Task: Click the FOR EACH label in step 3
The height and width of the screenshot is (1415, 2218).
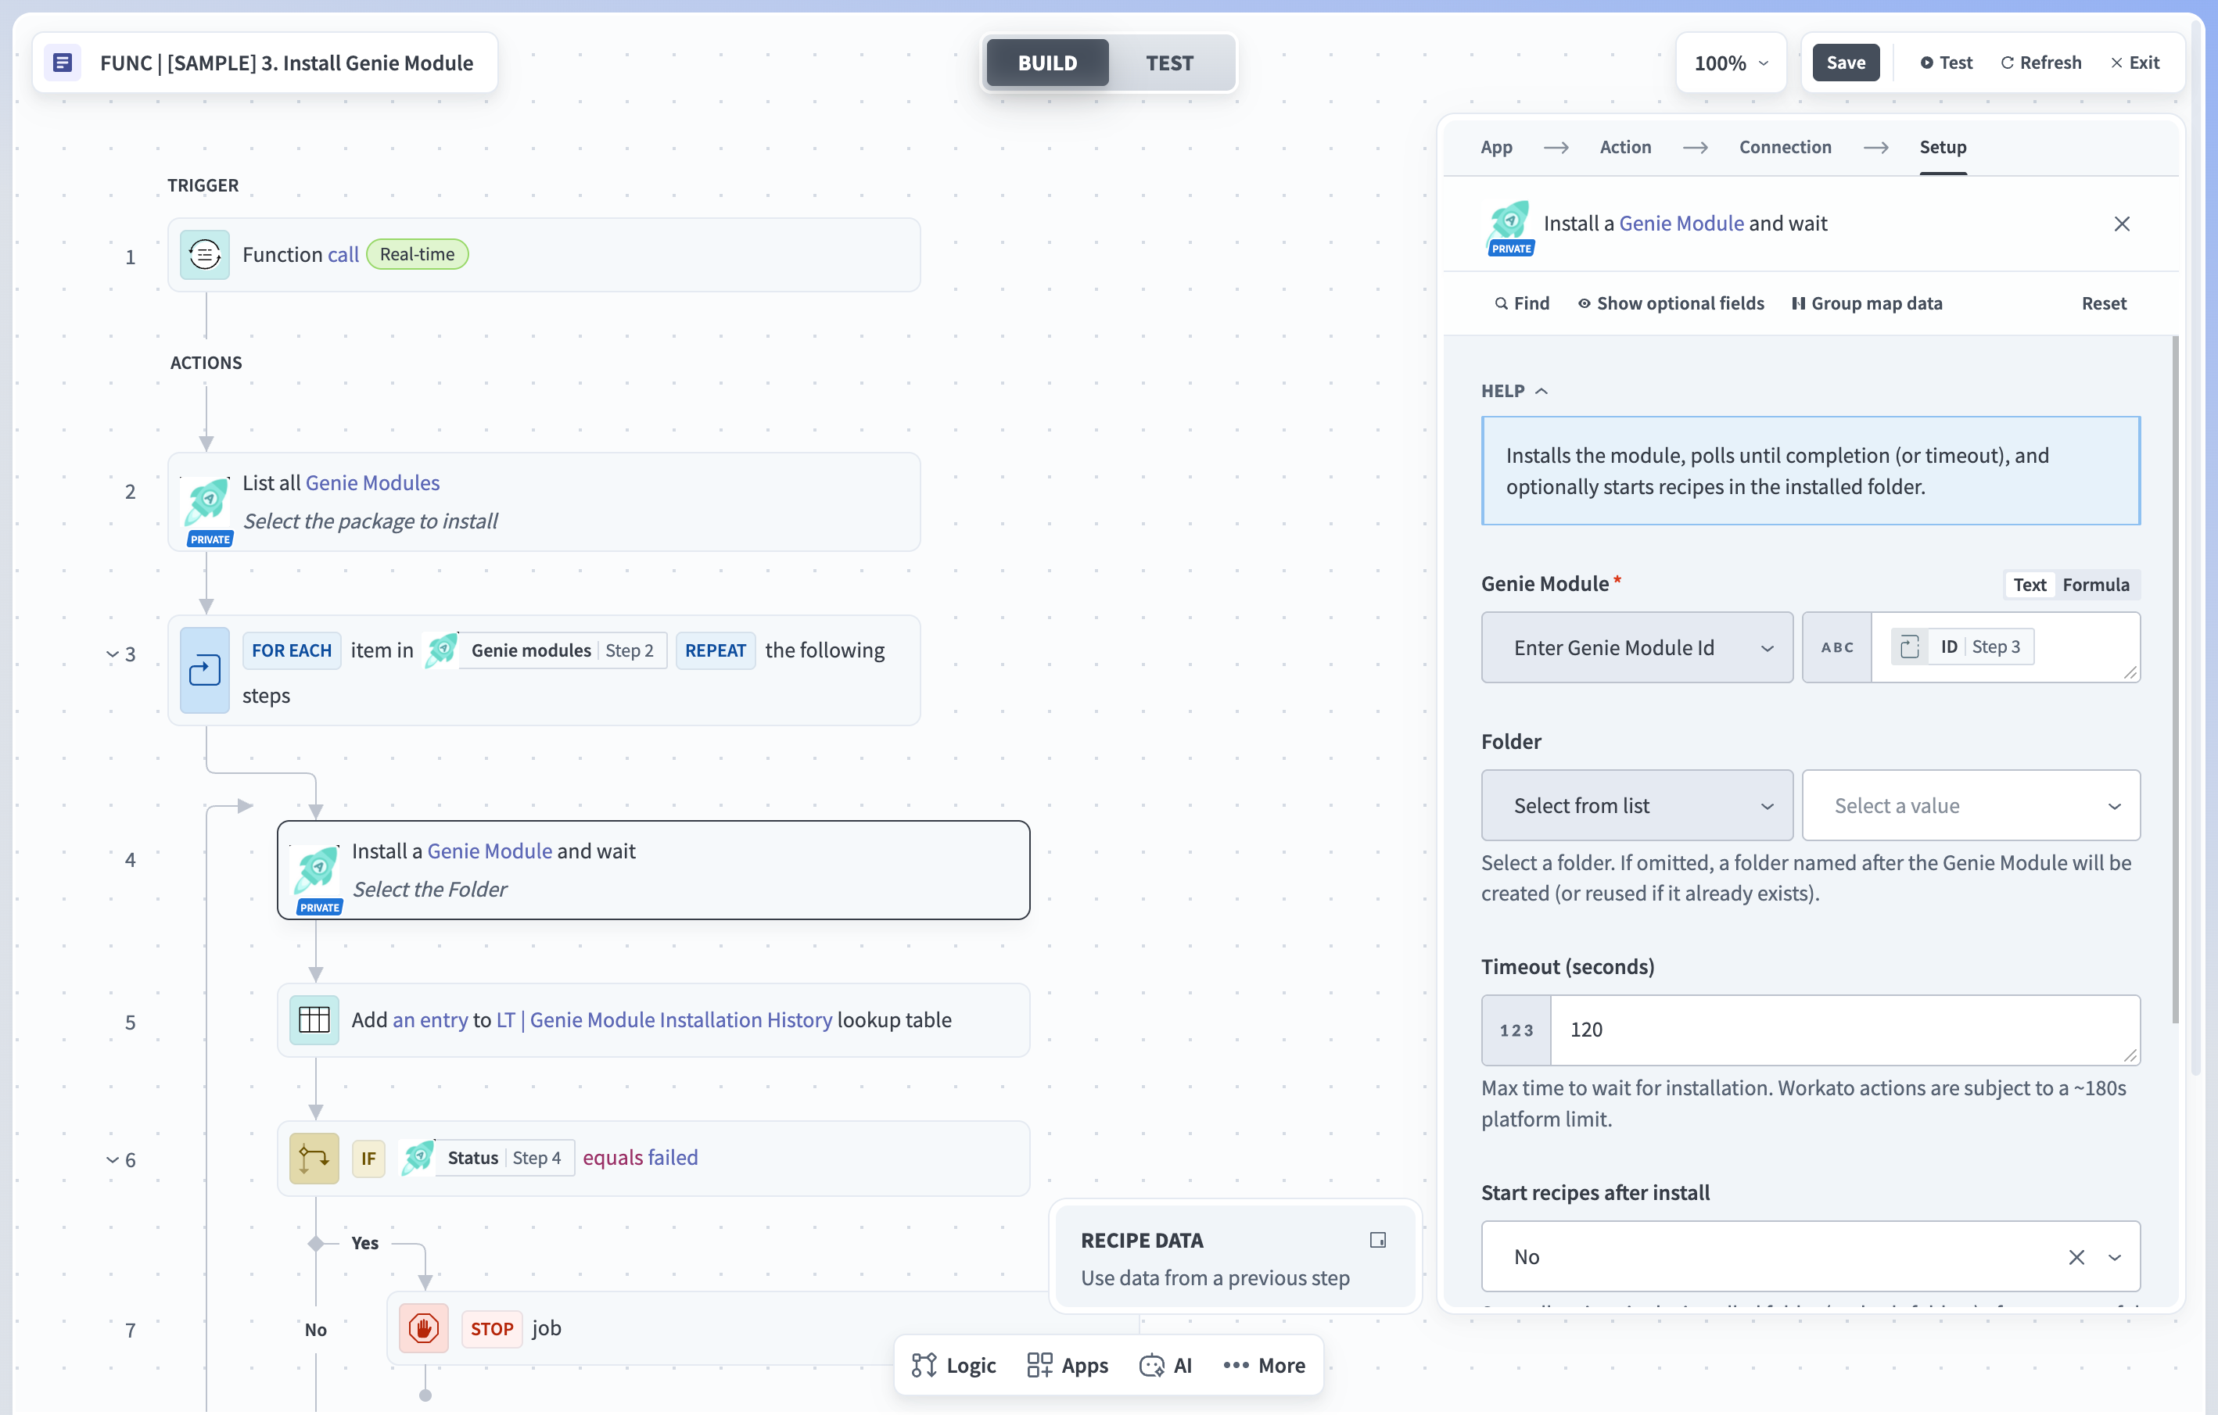Action: coord(291,650)
